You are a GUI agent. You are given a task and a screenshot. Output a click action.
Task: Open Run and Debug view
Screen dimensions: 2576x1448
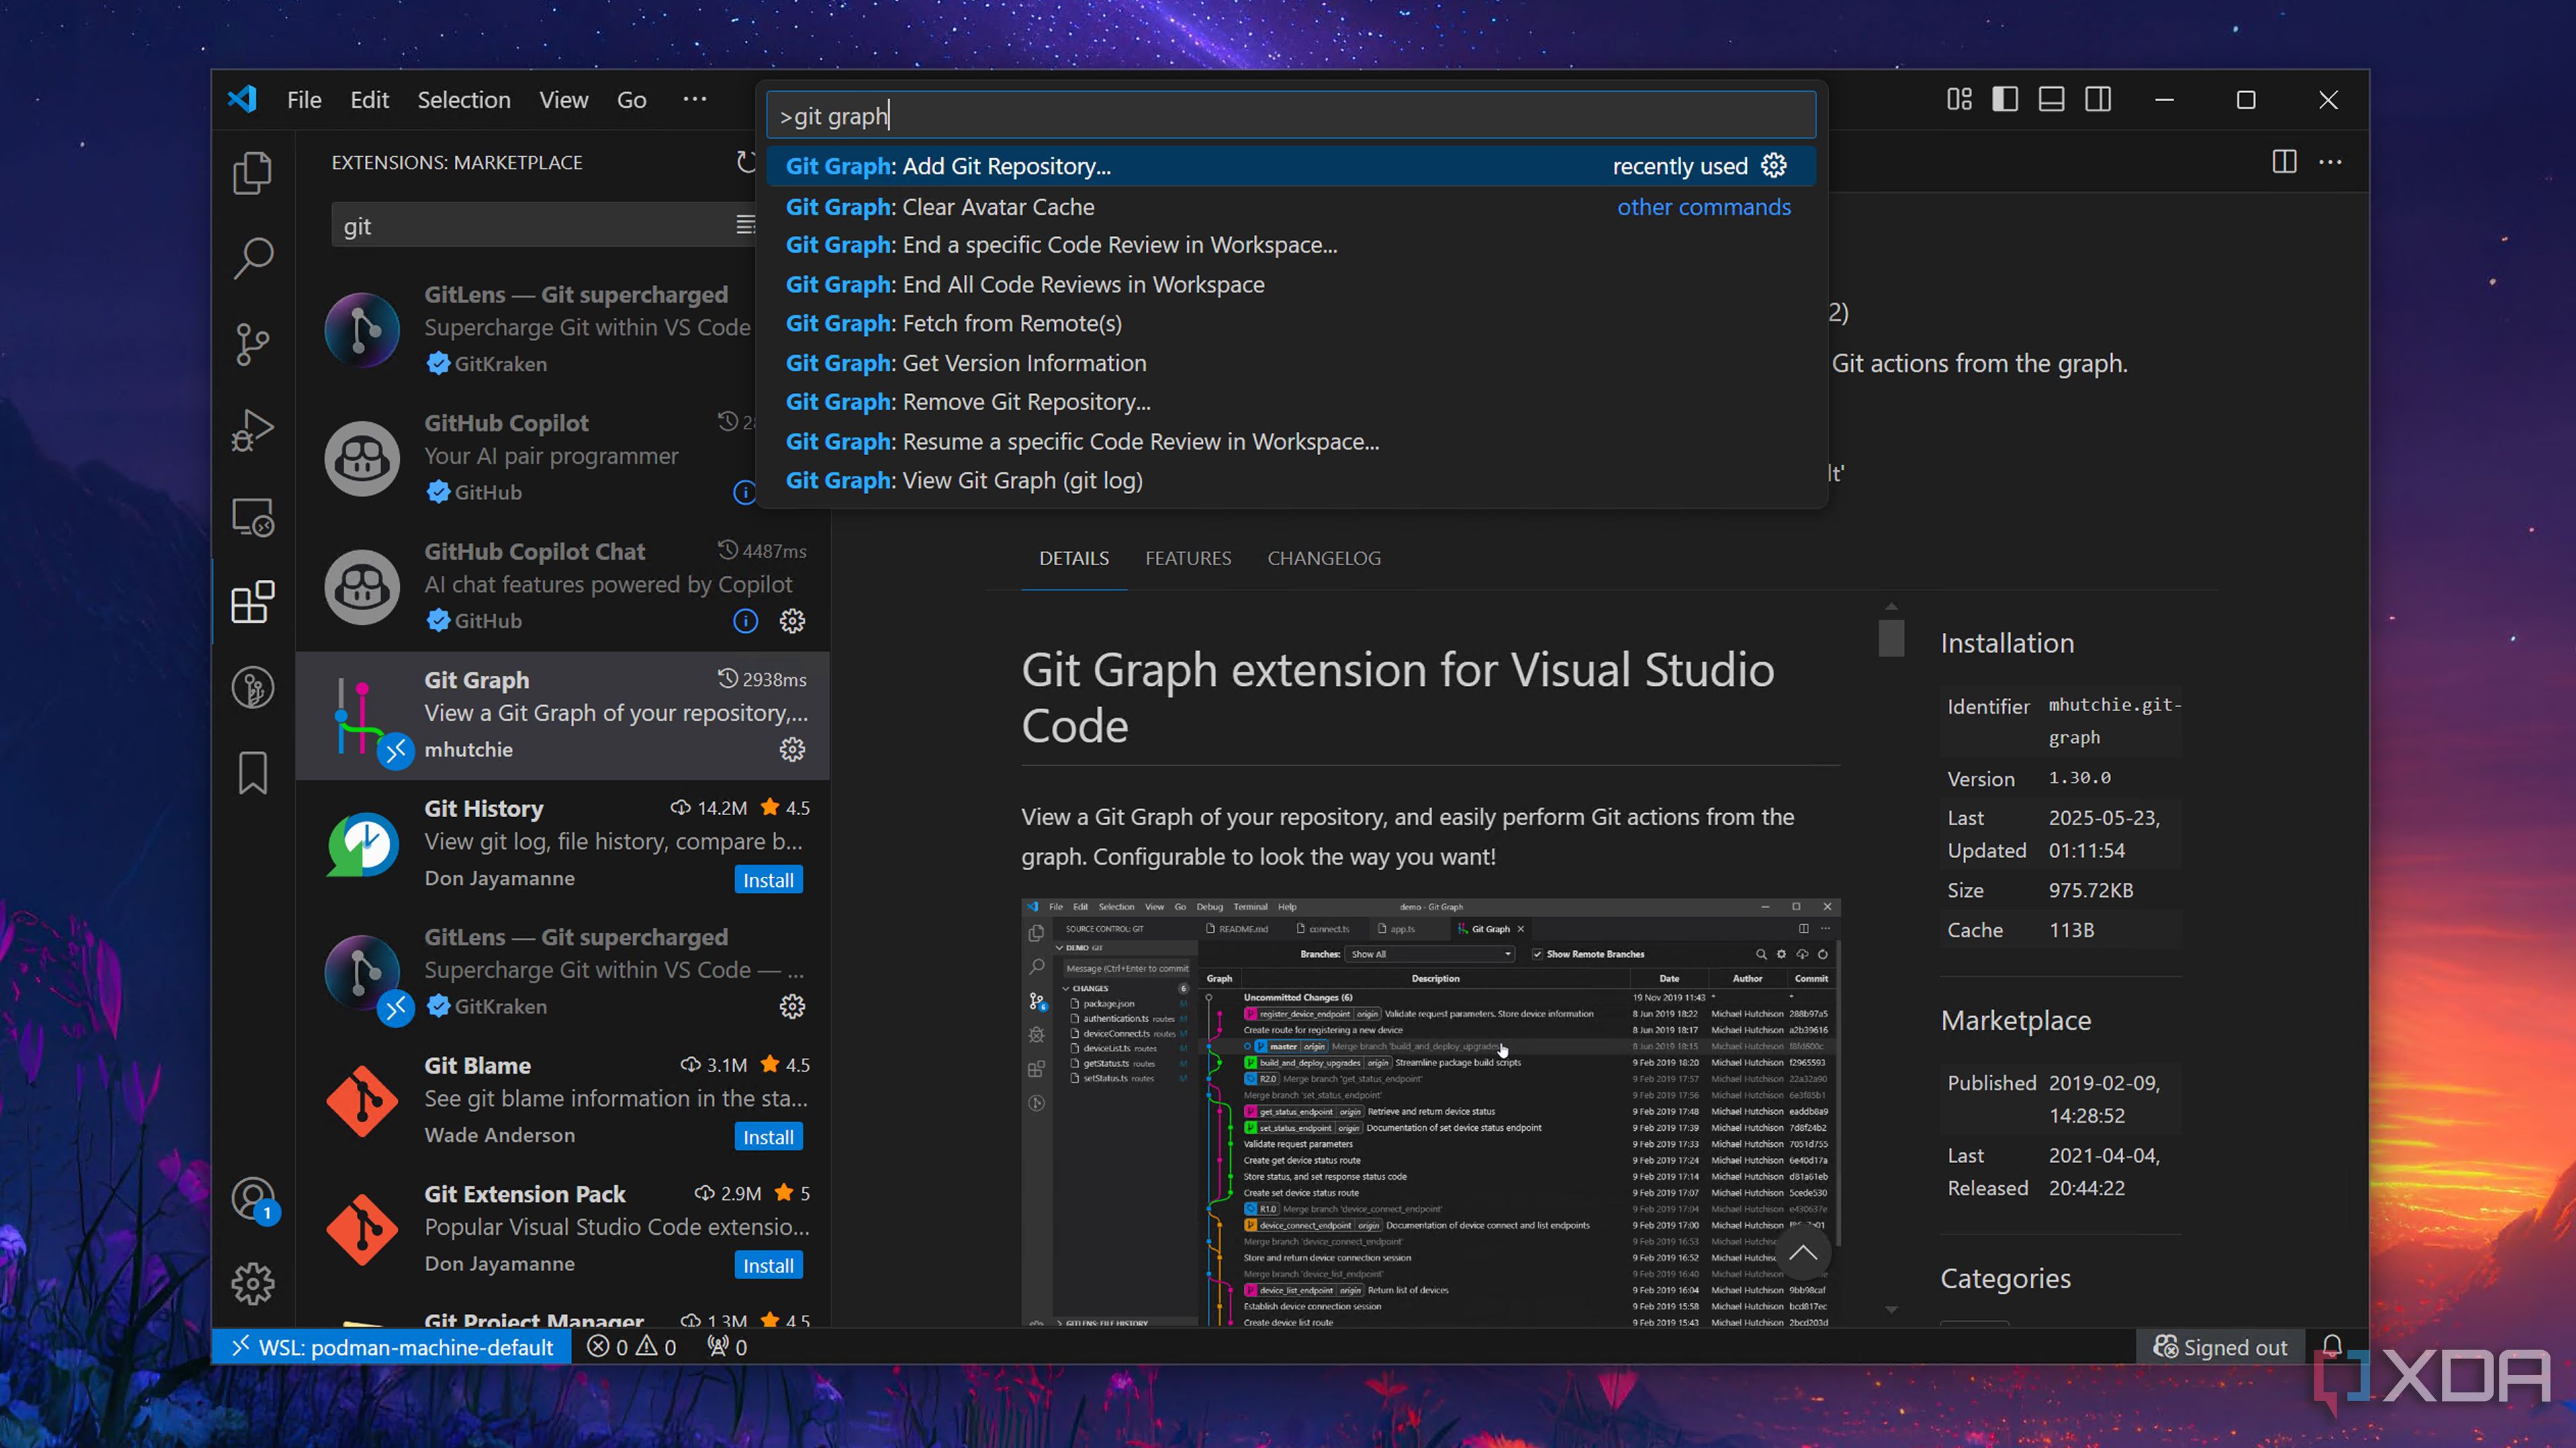tap(252, 430)
